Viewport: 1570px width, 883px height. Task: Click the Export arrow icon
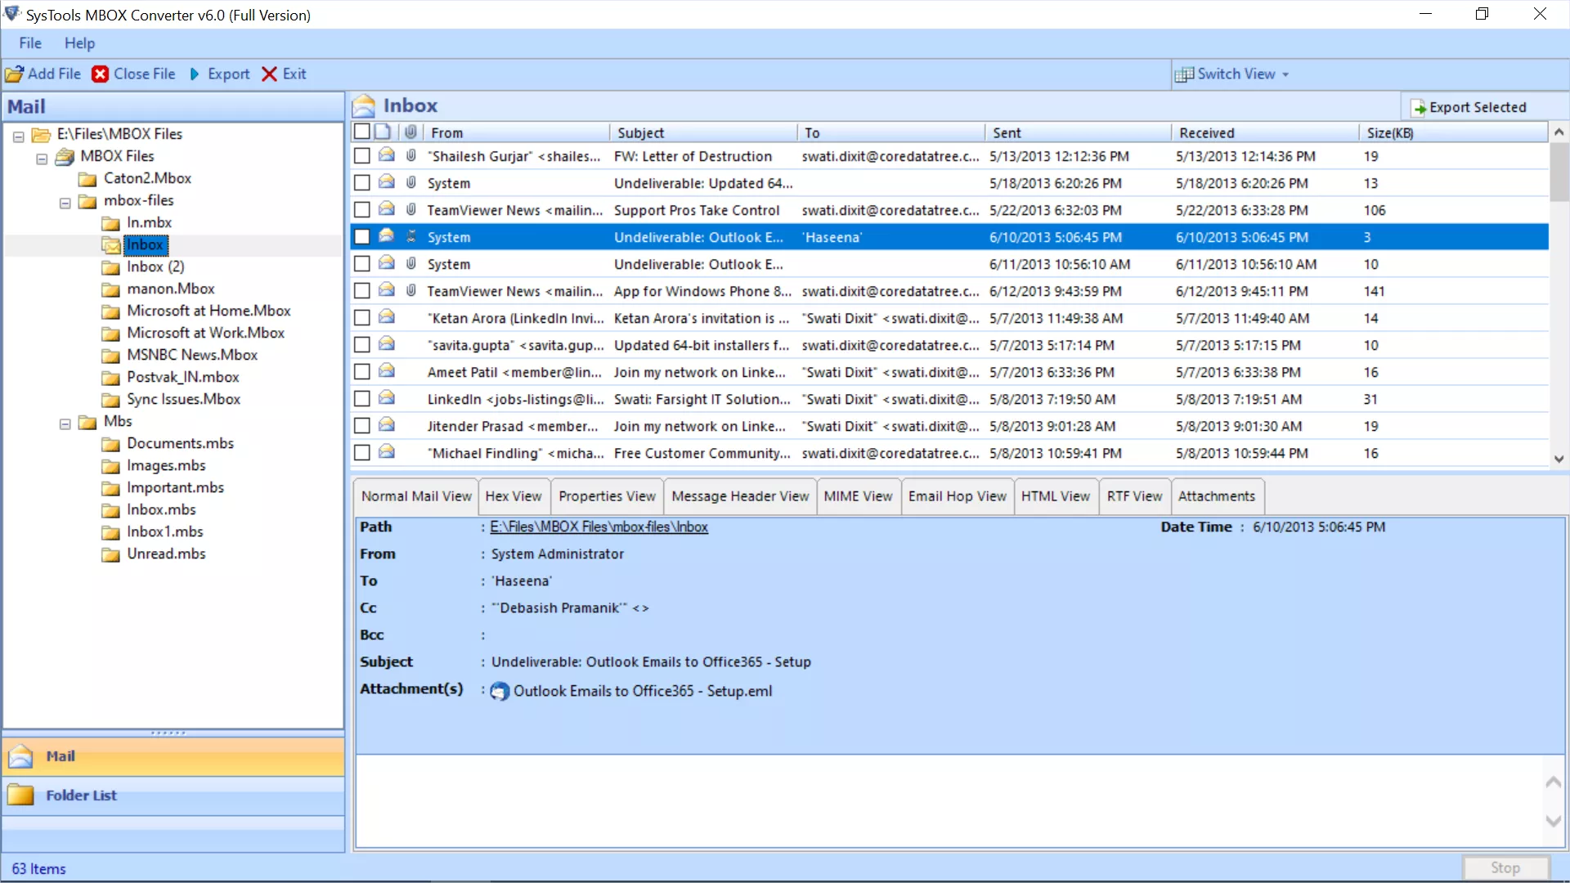(195, 74)
